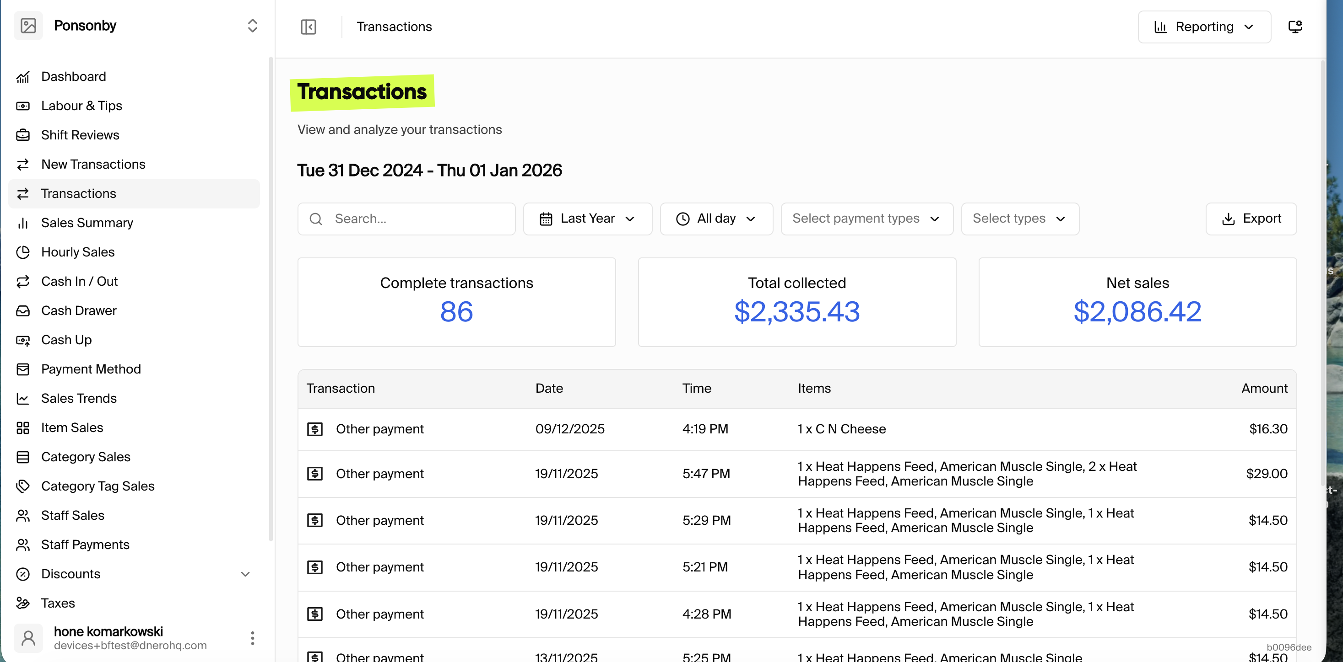Click the Transactions breadcrumb in header

(x=394, y=27)
